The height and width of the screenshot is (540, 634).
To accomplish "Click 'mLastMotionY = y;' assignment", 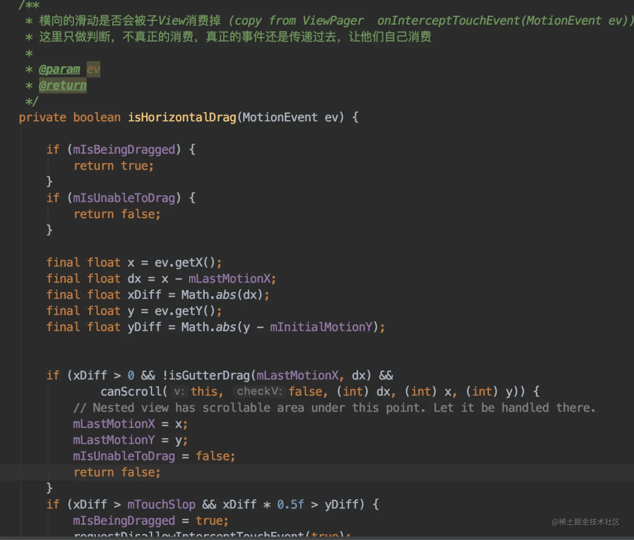I will tap(130, 440).
